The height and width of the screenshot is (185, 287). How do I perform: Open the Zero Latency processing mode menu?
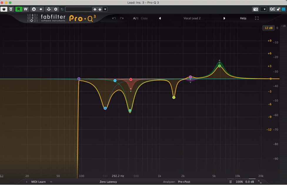[x=108, y=182]
